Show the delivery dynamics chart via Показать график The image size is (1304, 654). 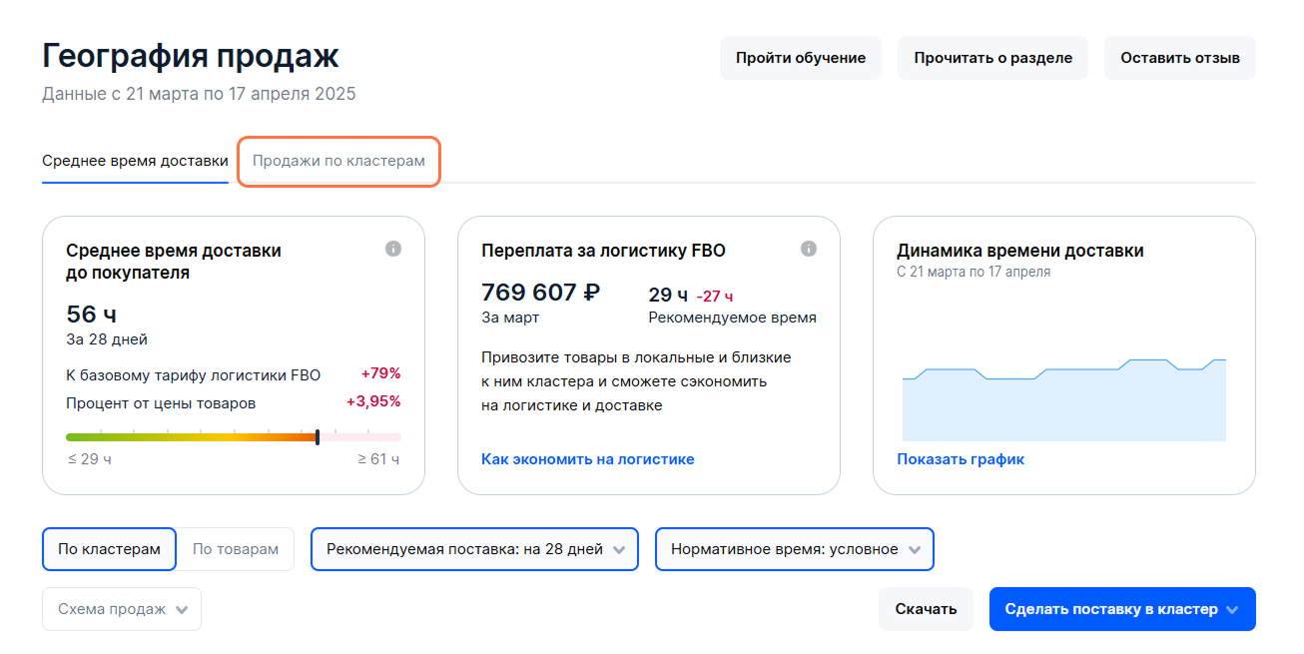pos(960,458)
